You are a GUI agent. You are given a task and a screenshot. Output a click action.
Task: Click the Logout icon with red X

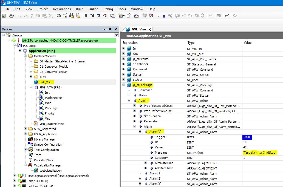coord(151,16)
